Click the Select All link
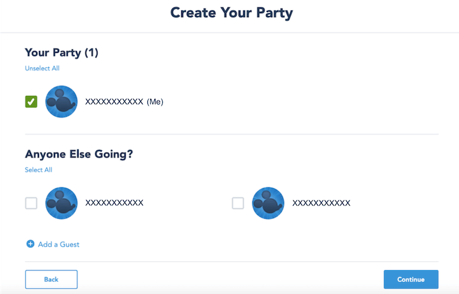Image resolution: width=459 pixels, height=294 pixels. [38, 170]
